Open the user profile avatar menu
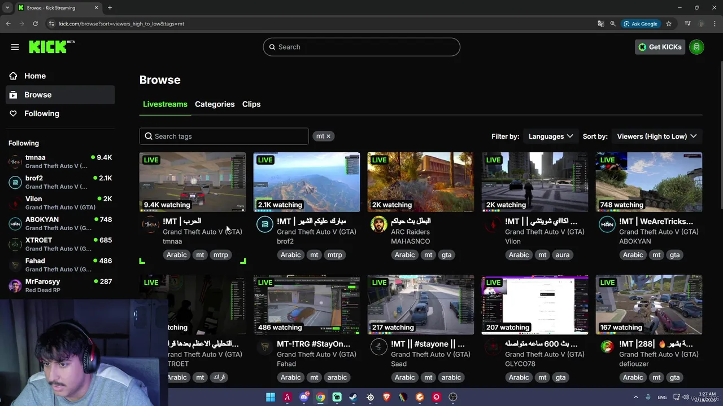723x406 pixels. point(696,47)
